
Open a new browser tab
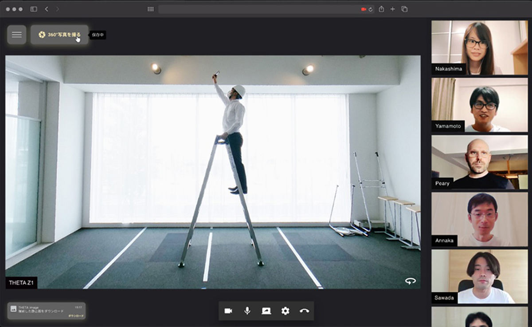tap(393, 9)
